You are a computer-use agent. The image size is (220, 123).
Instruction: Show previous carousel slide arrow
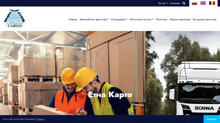16,95
